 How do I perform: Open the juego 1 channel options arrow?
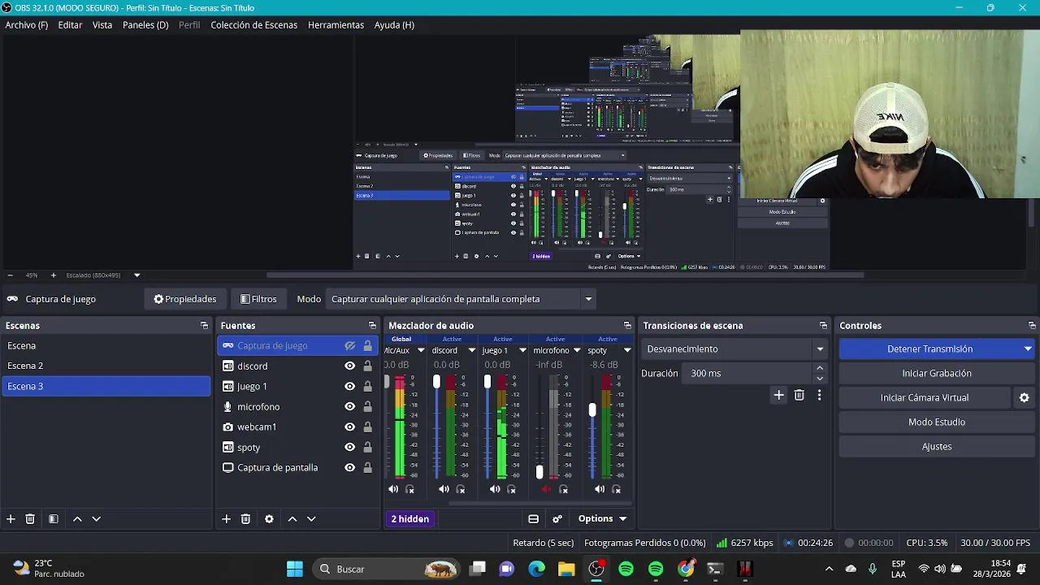click(522, 350)
